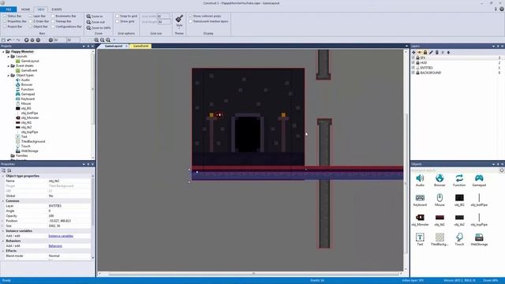
Task: Enable Show grid checkbox
Action: (x=118, y=21)
